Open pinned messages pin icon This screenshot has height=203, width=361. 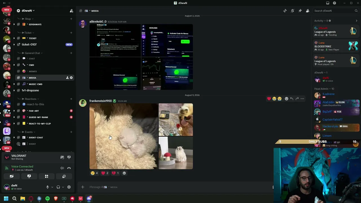click(300, 11)
